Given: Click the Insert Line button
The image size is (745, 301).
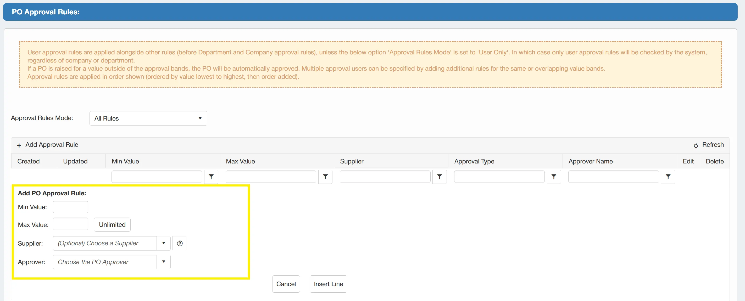Looking at the screenshot, I should (329, 284).
